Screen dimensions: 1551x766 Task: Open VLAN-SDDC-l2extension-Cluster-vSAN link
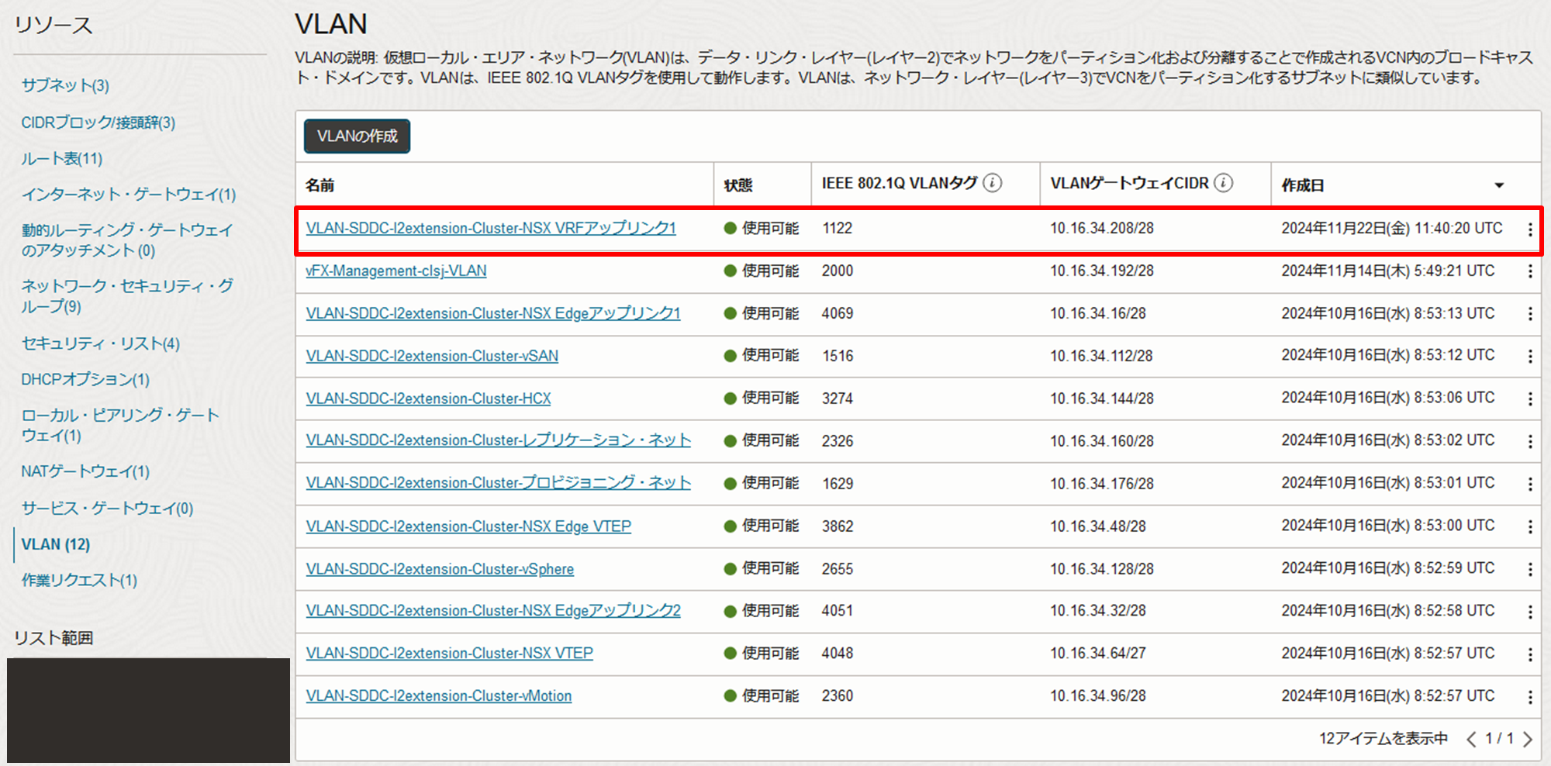click(432, 356)
